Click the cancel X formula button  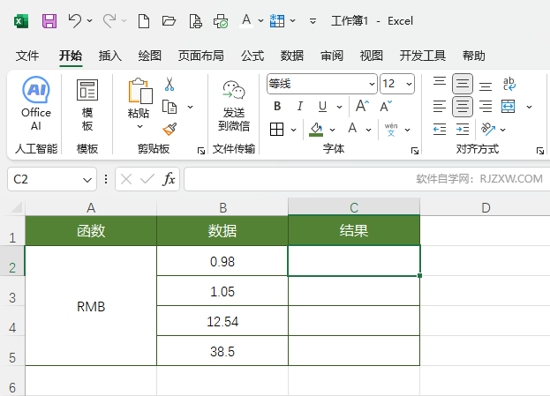[126, 179]
